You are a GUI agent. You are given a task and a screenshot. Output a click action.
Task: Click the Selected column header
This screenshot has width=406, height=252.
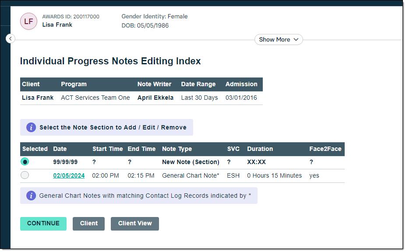35,149
